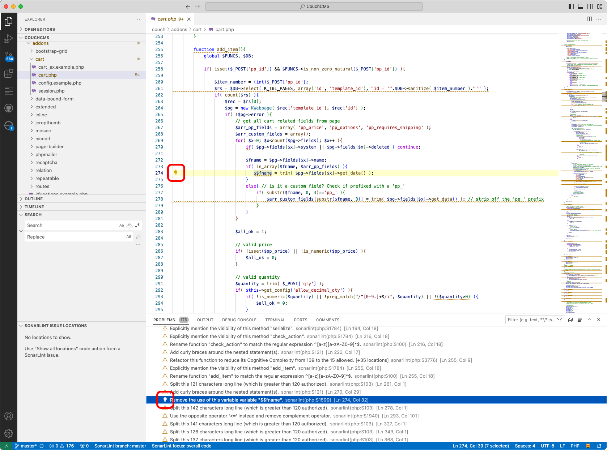Open the GitHub view in the activity bar
Viewport: 607px width, 450px height.
9,108
